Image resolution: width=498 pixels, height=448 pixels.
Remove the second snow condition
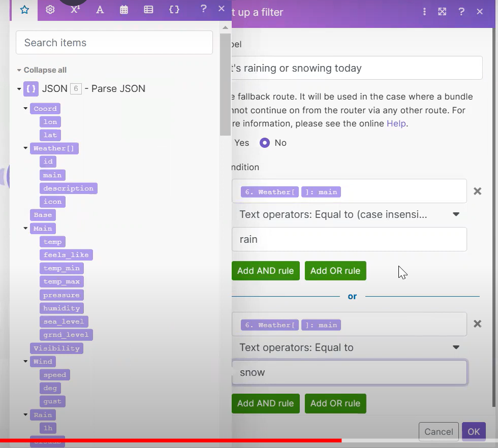pyautogui.click(x=477, y=324)
